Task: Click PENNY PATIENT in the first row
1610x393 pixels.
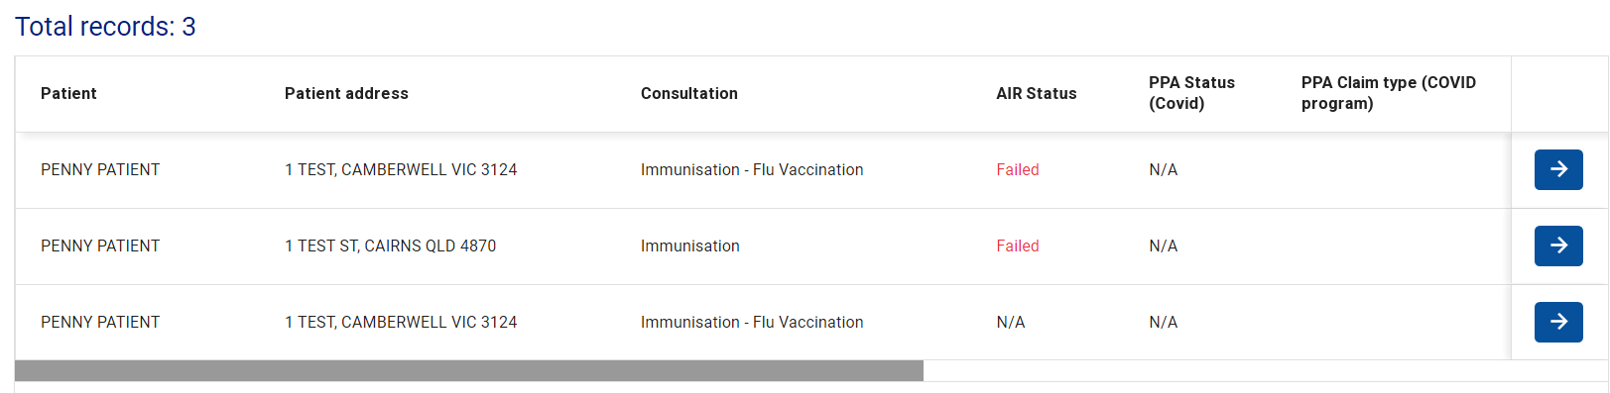Action: [x=100, y=169]
